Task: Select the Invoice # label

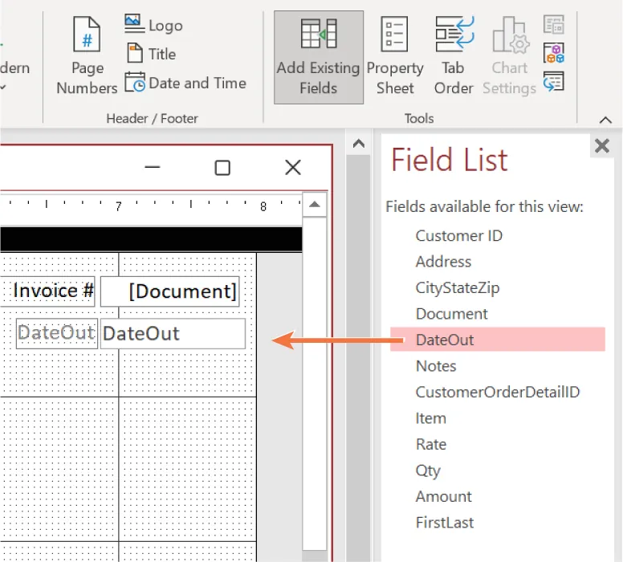Action: [x=53, y=291]
